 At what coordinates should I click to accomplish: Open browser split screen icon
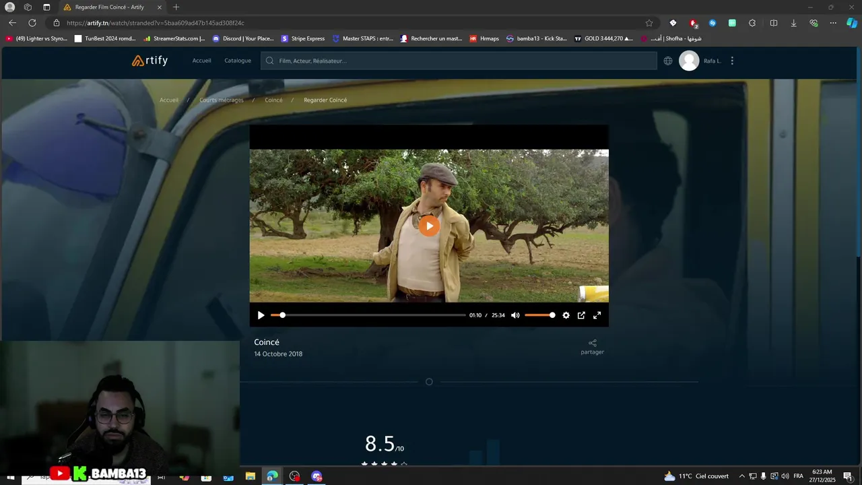[773, 23]
